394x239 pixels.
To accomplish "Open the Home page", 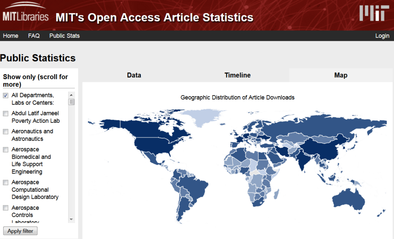I will [10, 35].
